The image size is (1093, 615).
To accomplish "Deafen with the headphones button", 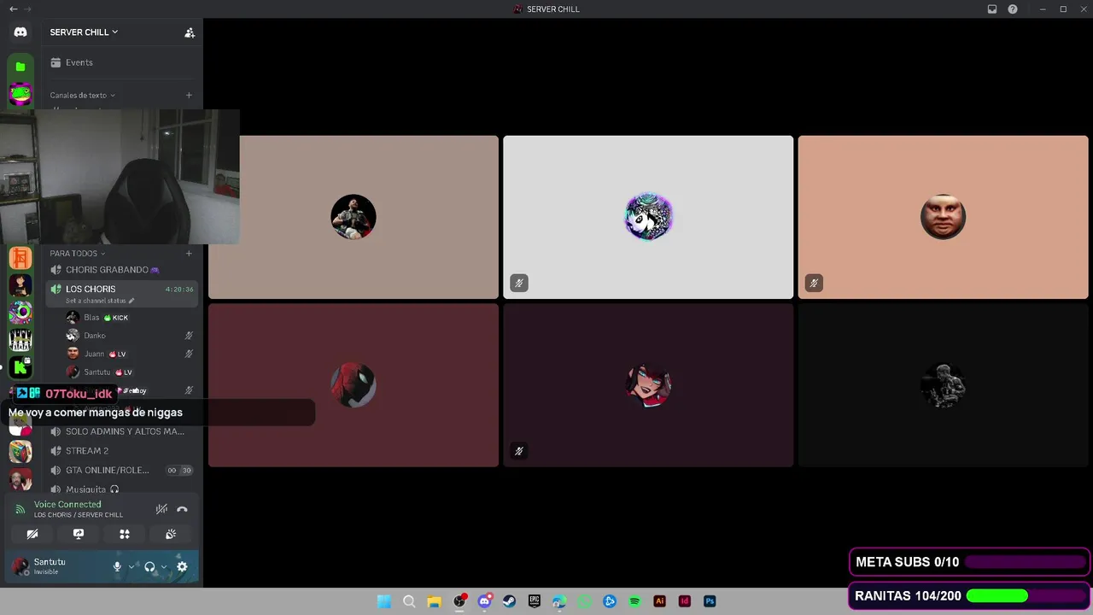I will (149, 566).
